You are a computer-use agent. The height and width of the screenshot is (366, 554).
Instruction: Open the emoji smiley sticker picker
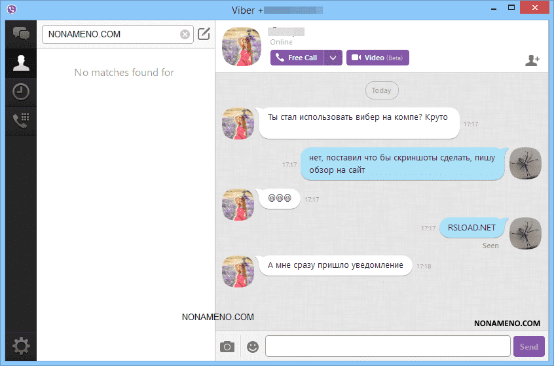pos(252,346)
